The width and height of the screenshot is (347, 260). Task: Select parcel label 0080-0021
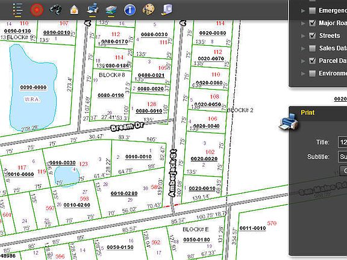(x=151, y=75)
